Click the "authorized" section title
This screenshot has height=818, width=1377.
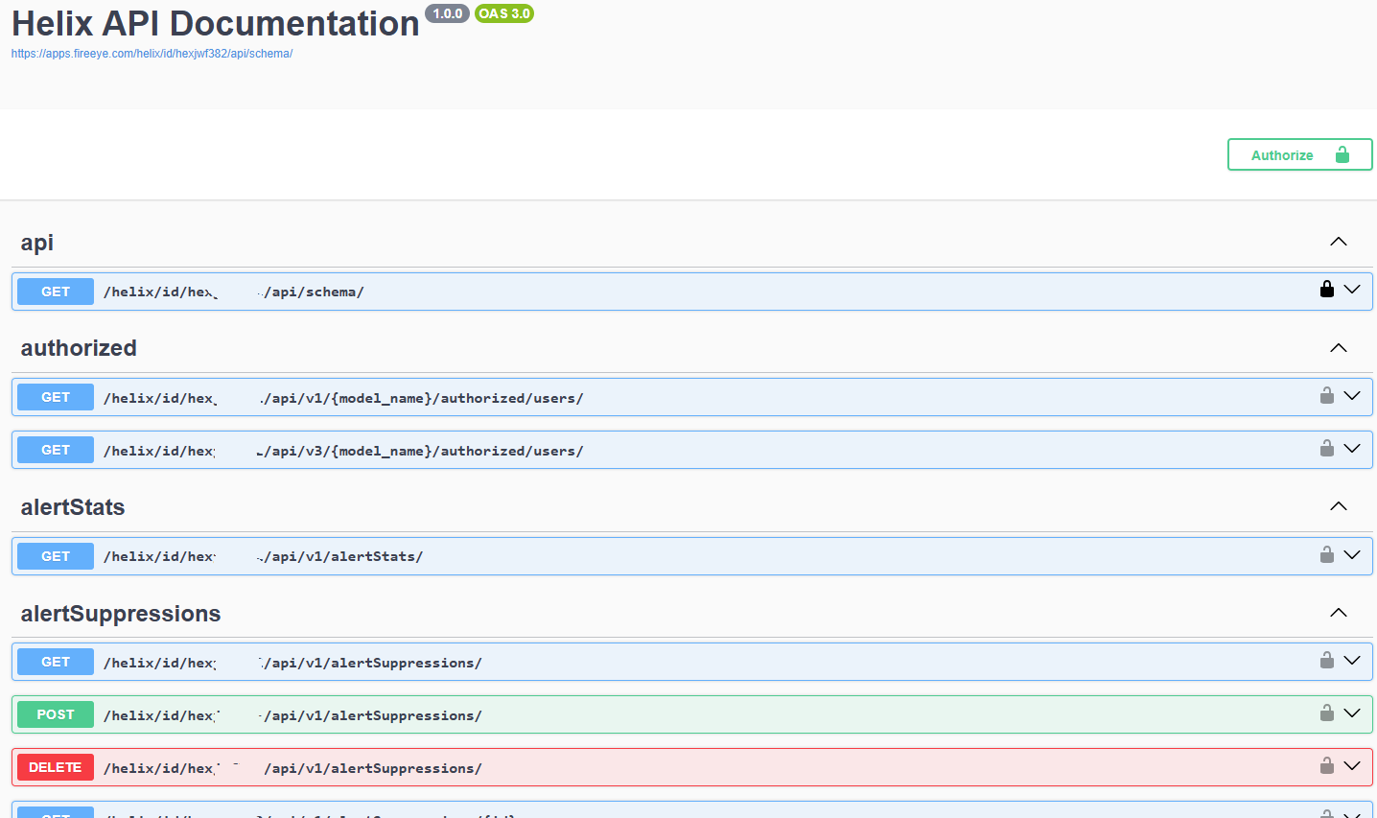79,348
